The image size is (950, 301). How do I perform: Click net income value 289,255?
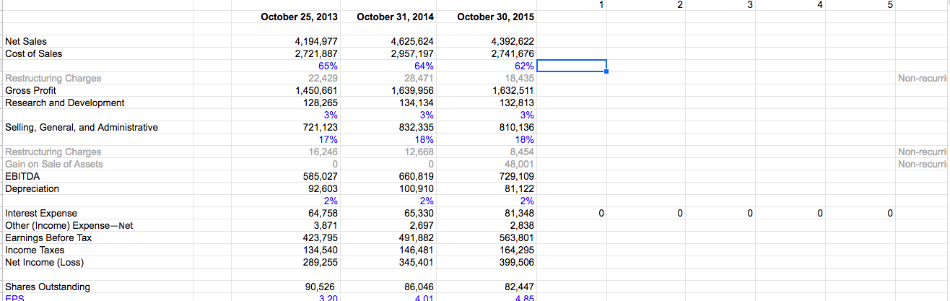click(321, 262)
